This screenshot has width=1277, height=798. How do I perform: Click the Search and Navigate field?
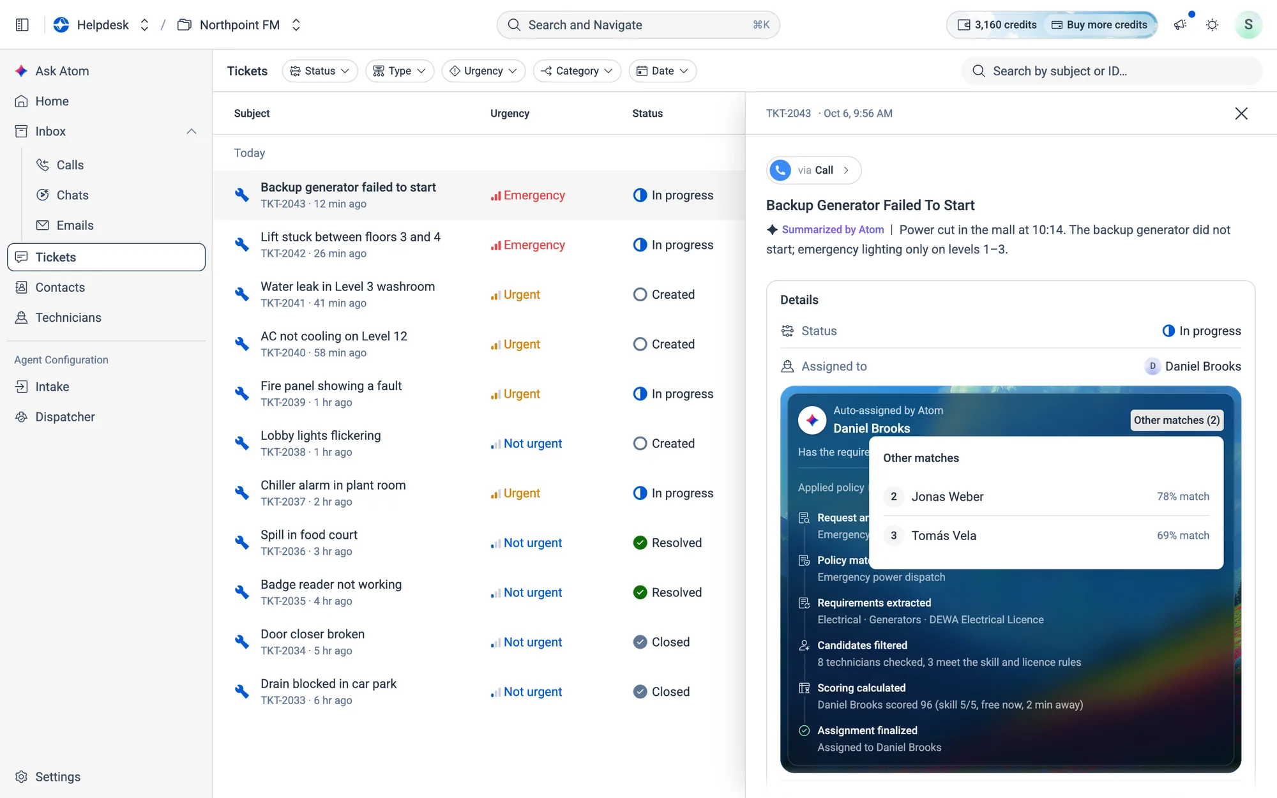coord(638,25)
